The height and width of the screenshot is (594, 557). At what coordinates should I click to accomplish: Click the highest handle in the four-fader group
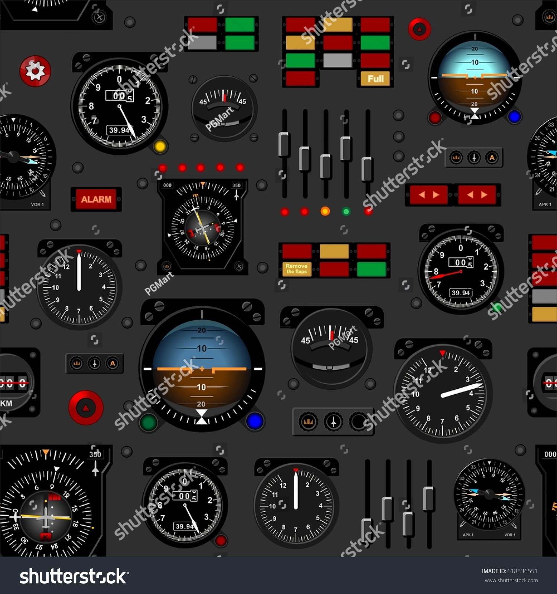[429, 499]
